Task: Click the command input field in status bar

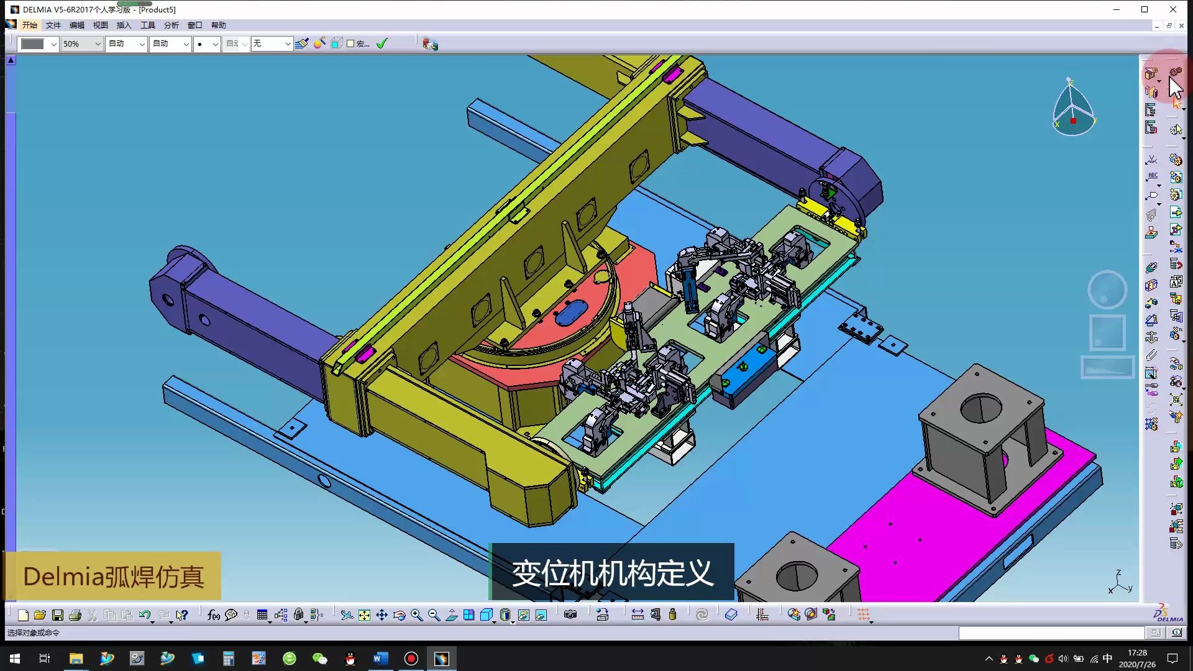Action: point(1051,633)
